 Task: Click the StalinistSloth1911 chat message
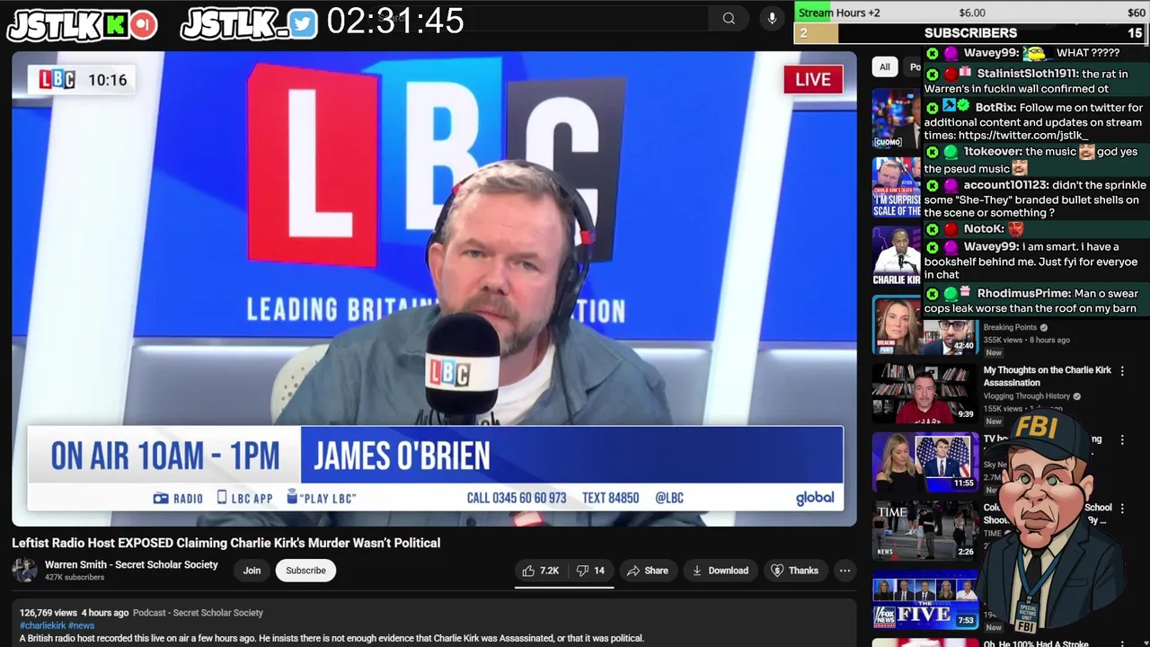[x=1035, y=81]
